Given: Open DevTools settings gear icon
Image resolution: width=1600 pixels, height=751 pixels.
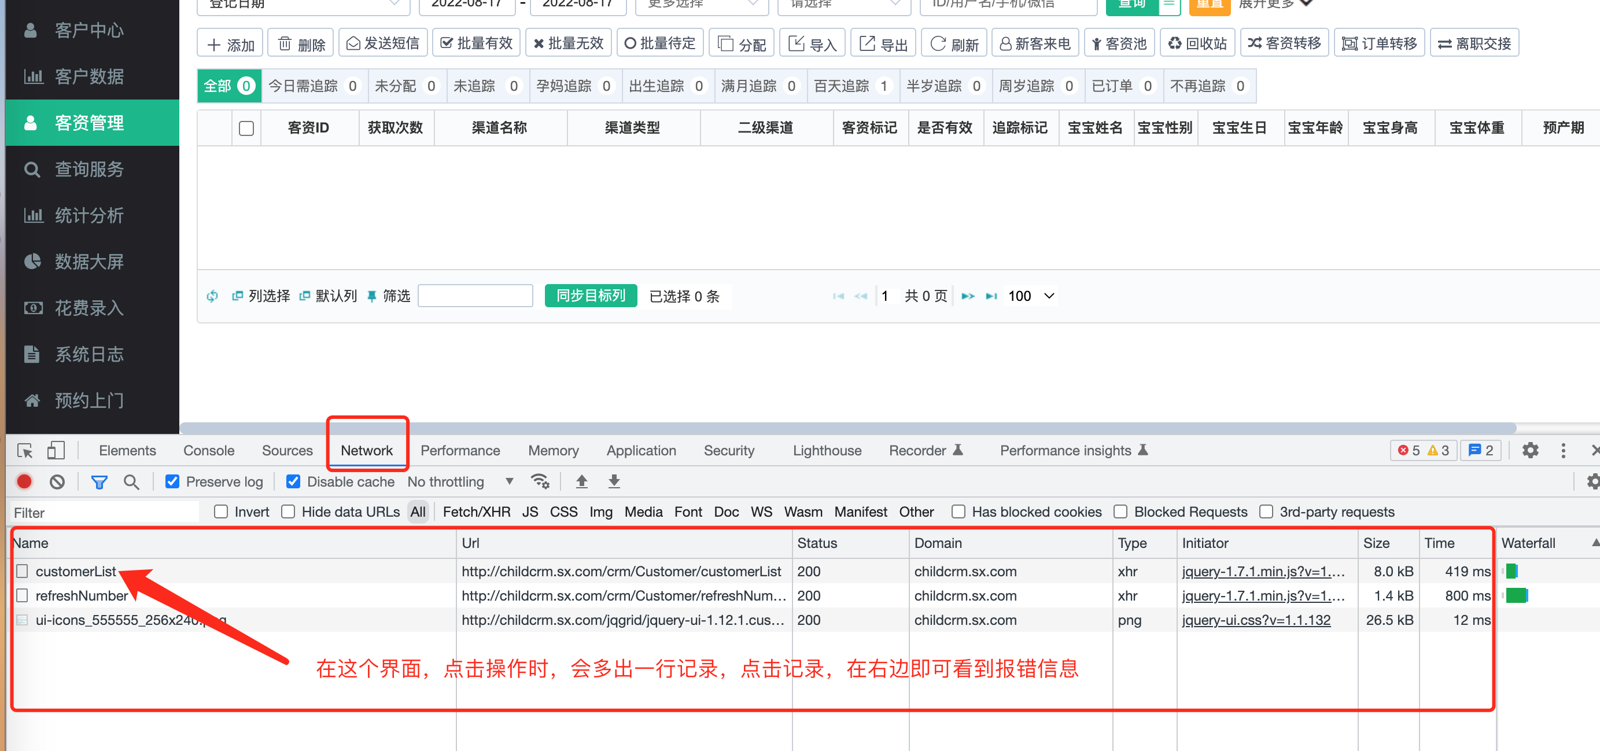Looking at the screenshot, I should pyautogui.click(x=1530, y=450).
